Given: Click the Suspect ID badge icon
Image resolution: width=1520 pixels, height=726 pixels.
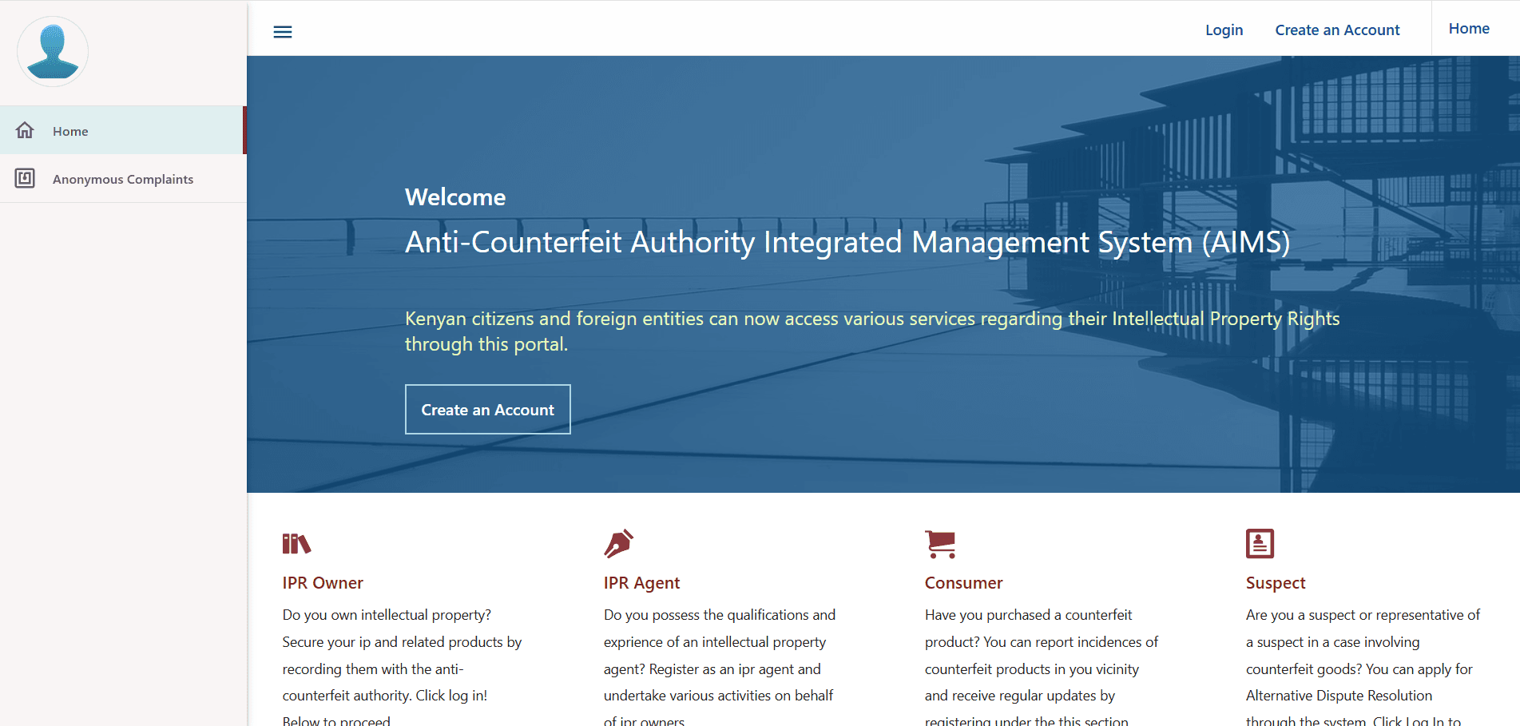Looking at the screenshot, I should pos(1260,543).
